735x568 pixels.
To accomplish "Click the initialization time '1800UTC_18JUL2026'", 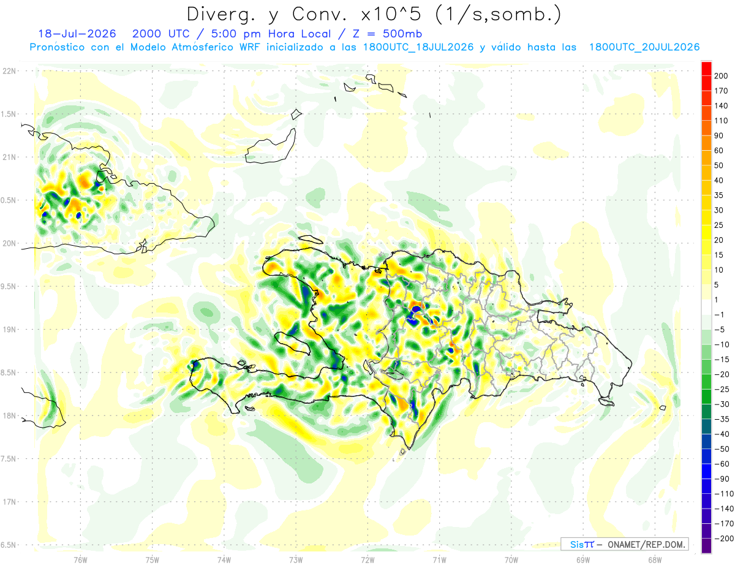I will pyautogui.click(x=418, y=47).
